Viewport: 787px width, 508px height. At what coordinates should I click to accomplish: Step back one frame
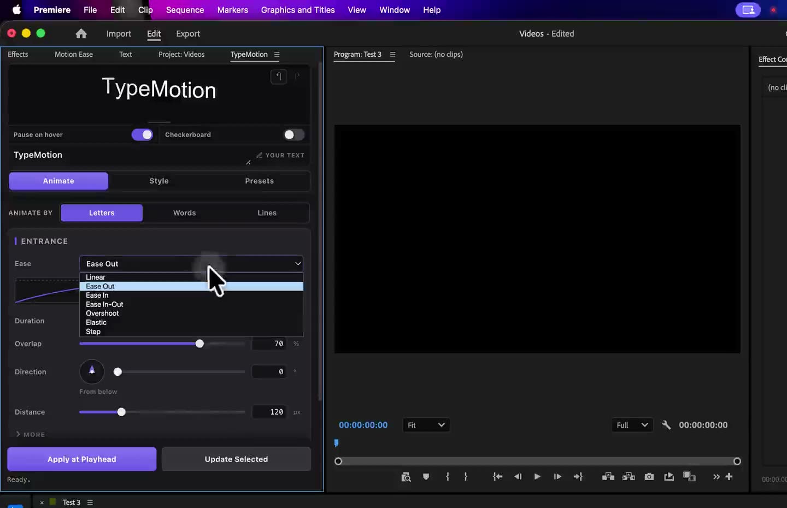point(518,477)
